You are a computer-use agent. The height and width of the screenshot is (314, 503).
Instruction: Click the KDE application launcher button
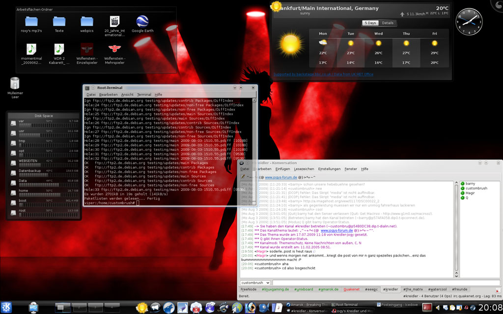point(7,307)
